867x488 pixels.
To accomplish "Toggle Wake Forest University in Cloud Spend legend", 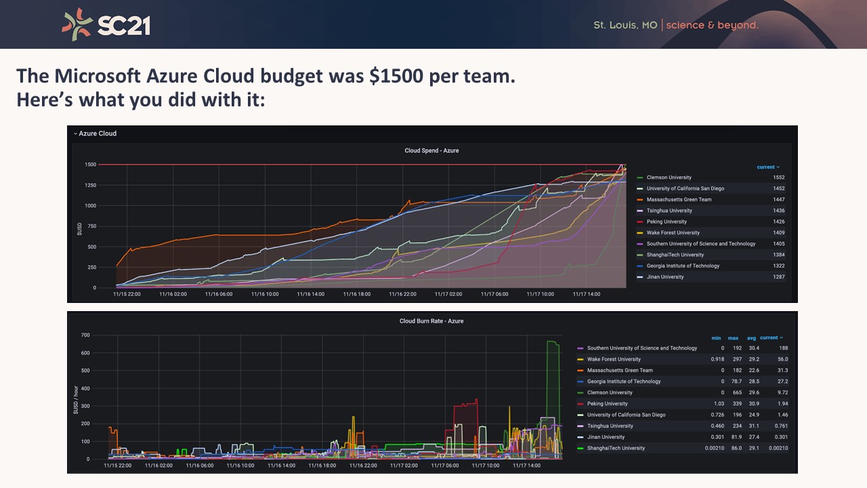I will click(x=673, y=232).
